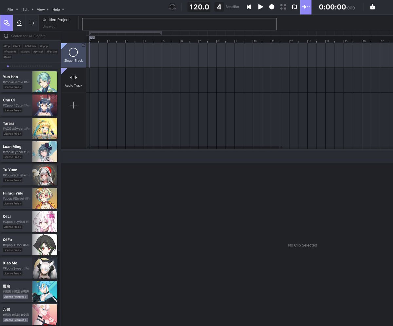Click the plus button to add a track
Viewport: 393px width, 326px height.
tap(73, 105)
